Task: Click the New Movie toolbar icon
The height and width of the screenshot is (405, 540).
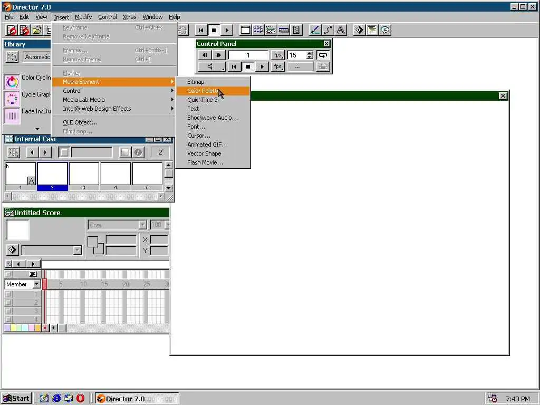Action: point(12,30)
